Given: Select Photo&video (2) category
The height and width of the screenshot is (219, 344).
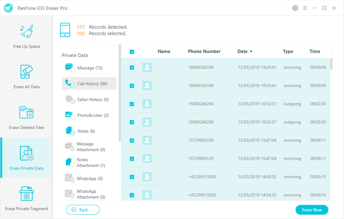Looking at the screenshot, I should click(x=89, y=115).
